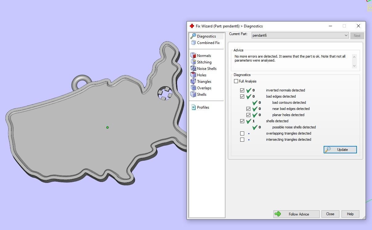Click the green center point on the pendant
The width and height of the screenshot is (372, 230).
tap(107, 127)
